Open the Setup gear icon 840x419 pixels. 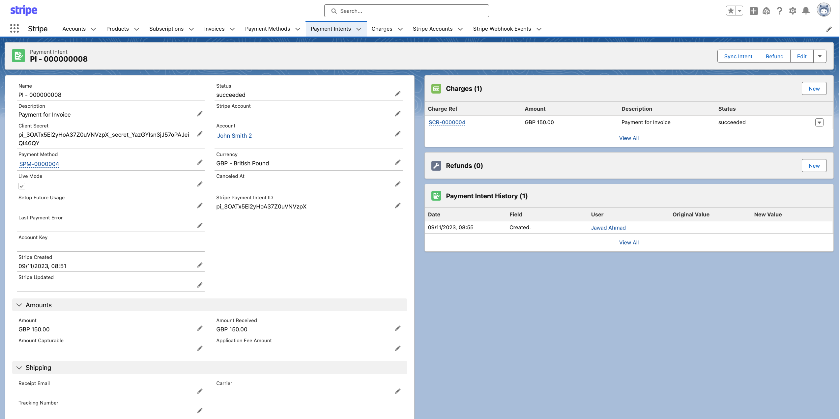point(793,11)
